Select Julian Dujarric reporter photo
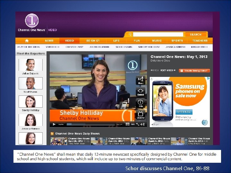Viewport: 231px width, 173px height. (30, 65)
